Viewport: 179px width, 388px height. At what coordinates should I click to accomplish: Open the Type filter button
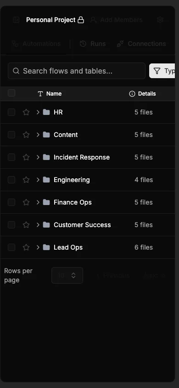162,71
